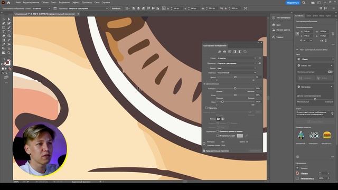This screenshot has height=190, width=338.
Task: Enable Привязать кривые к линиям checkbox
Action: pos(218,131)
